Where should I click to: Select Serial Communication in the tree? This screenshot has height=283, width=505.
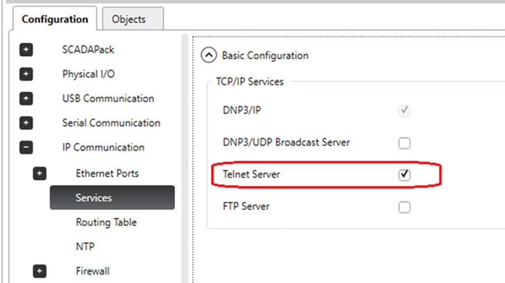(x=111, y=123)
